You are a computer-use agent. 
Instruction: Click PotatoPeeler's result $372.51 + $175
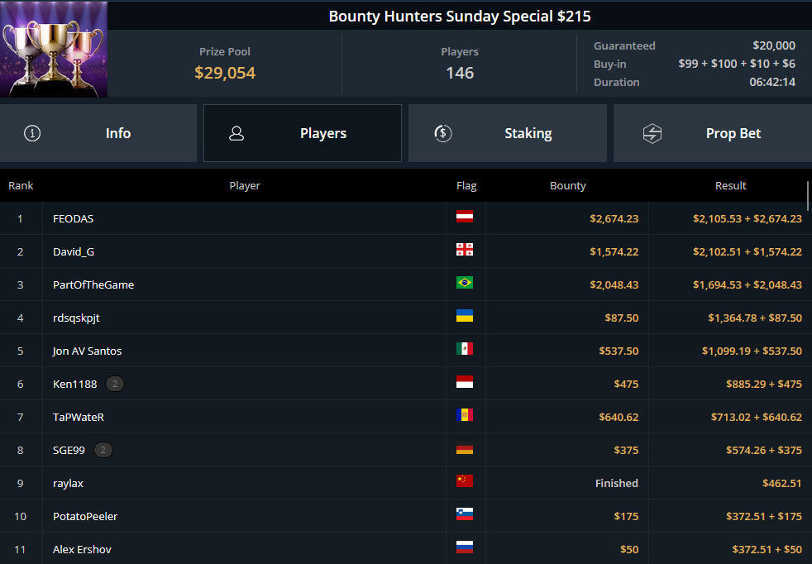(764, 516)
